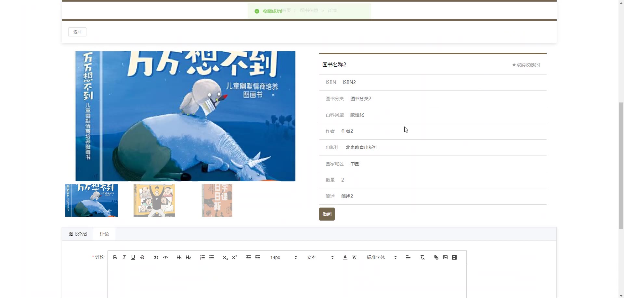Click 取消收藏(3) to unfavorite the book

(x=526, y=65)
